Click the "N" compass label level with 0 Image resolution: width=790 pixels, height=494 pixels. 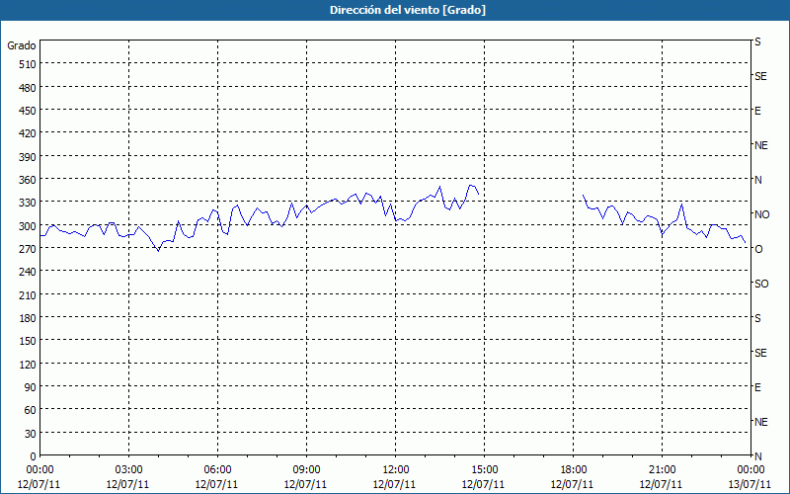pos(758,456)
